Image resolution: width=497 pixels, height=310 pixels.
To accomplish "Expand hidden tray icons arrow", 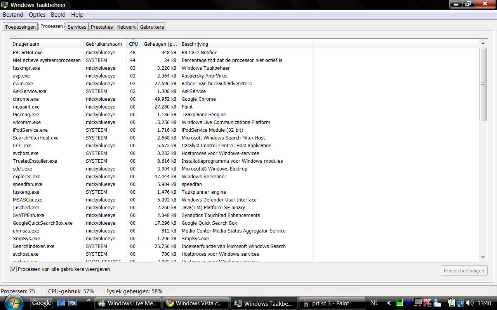I will 389,303.
